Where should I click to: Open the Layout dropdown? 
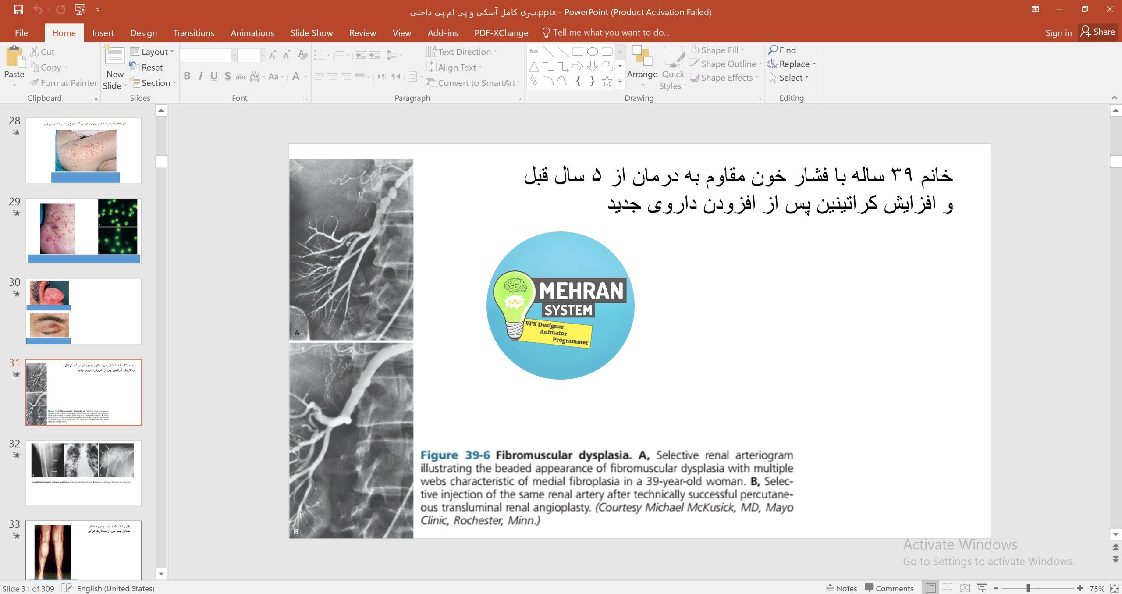click(152, 52)
